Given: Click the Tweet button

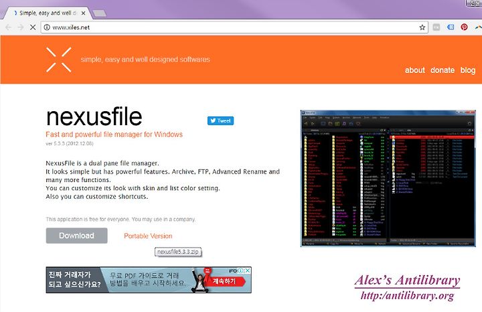Looking at the screenshot, I should [220, 121].
